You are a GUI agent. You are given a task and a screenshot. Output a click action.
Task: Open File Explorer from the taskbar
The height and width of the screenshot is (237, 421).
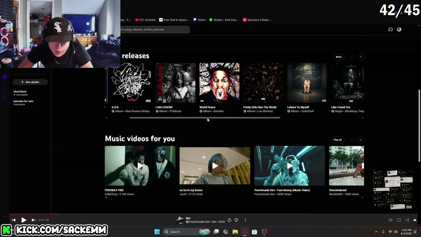pyautogui.click(x=235, y=232)
